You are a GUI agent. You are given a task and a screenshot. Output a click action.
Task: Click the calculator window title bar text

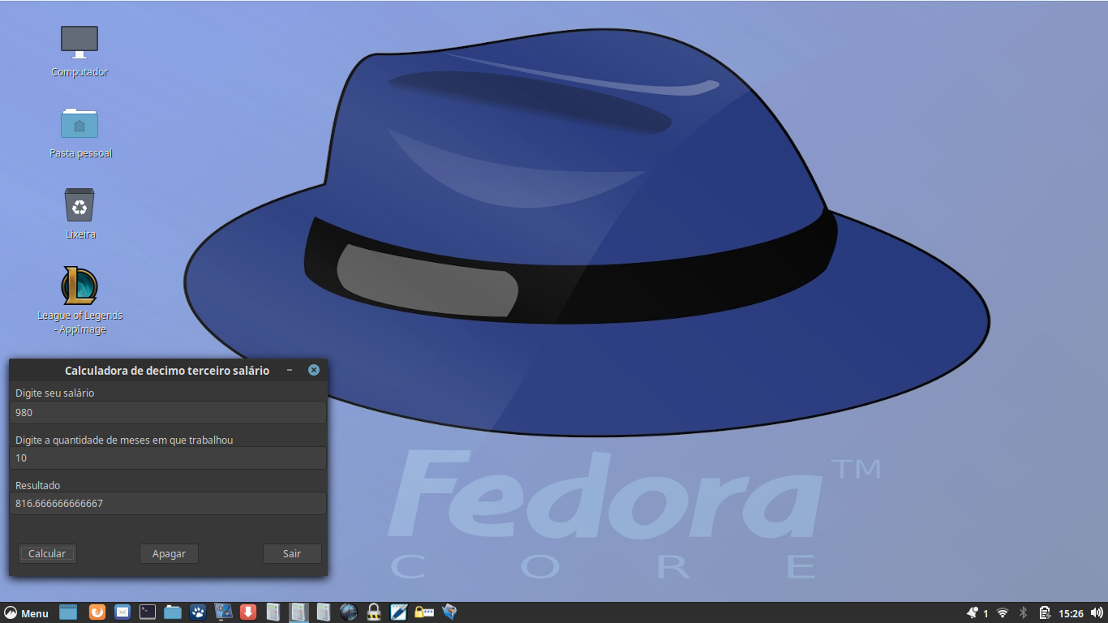pos(167,371)
